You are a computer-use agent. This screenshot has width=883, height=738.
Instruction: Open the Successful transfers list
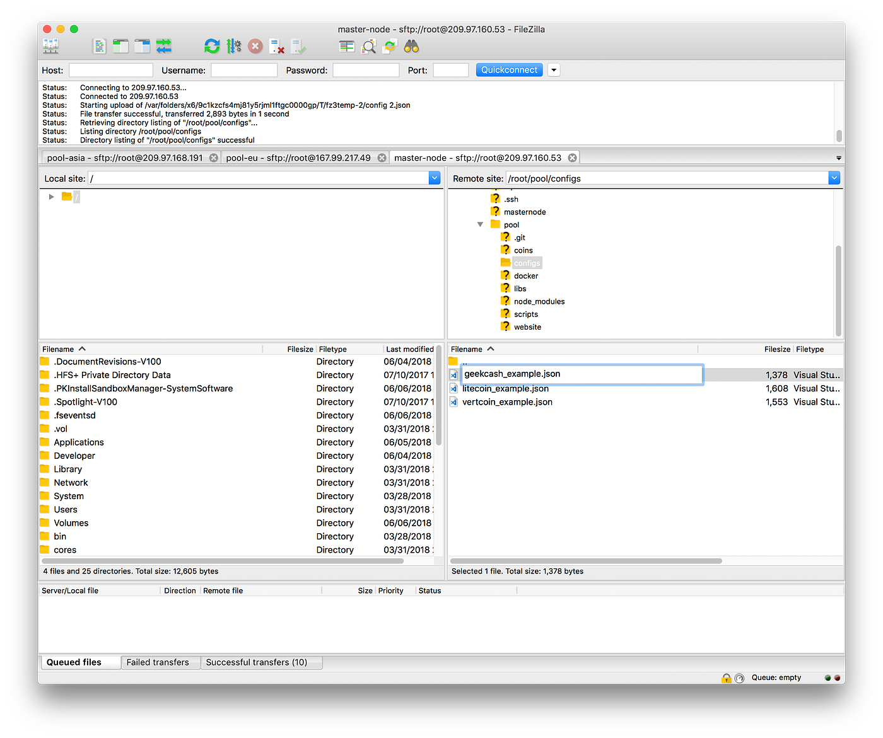[262, 662]
